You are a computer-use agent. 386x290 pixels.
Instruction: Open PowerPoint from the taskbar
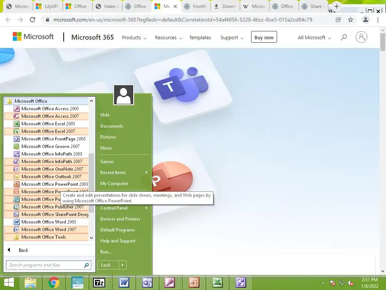pos(194,282)
